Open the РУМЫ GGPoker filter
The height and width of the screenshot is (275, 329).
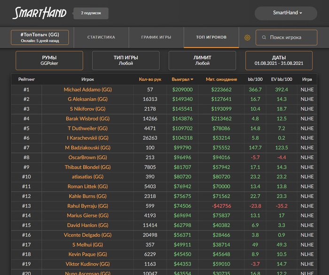click(49, 61)
